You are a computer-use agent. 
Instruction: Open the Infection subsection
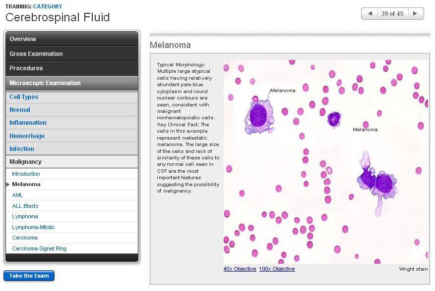(x=22, y=149)
